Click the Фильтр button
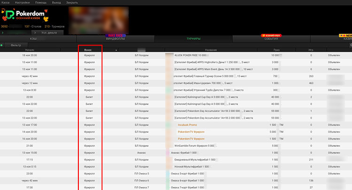Viewport: 352px width, 190px height. 15,45
